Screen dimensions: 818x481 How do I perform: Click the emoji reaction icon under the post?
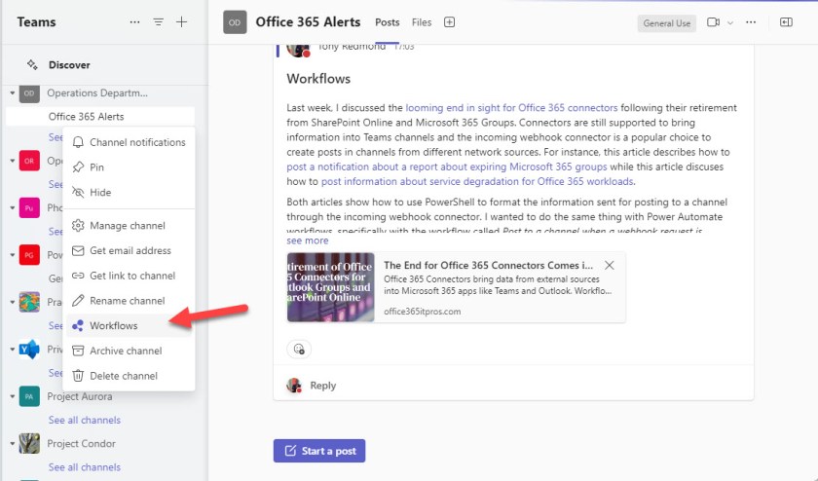pyautogui.click(x=299, y=349)
